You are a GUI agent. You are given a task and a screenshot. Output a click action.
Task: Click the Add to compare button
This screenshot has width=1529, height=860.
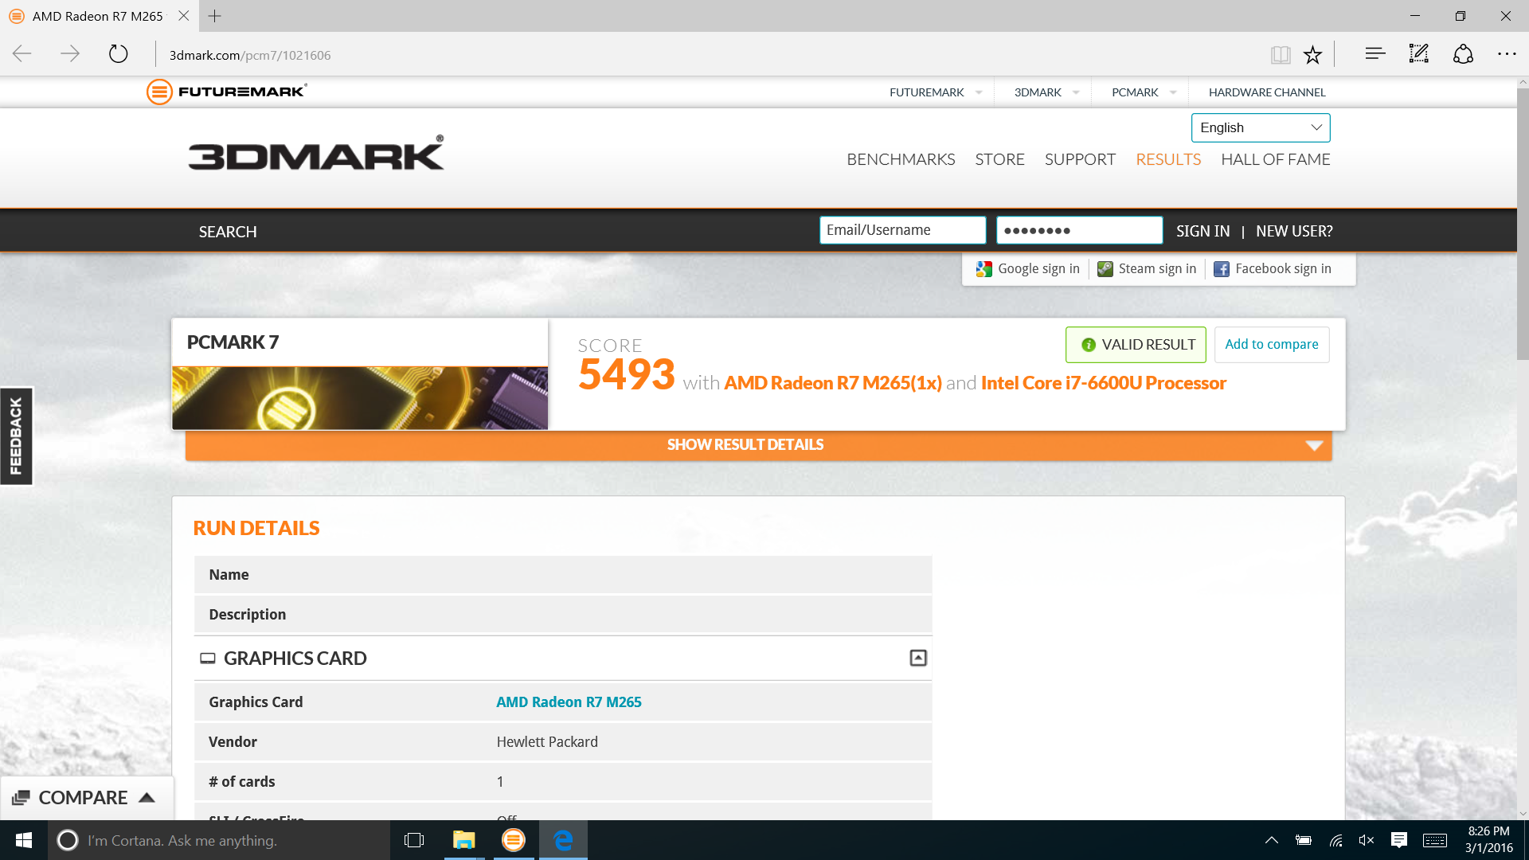[1271, 344]
